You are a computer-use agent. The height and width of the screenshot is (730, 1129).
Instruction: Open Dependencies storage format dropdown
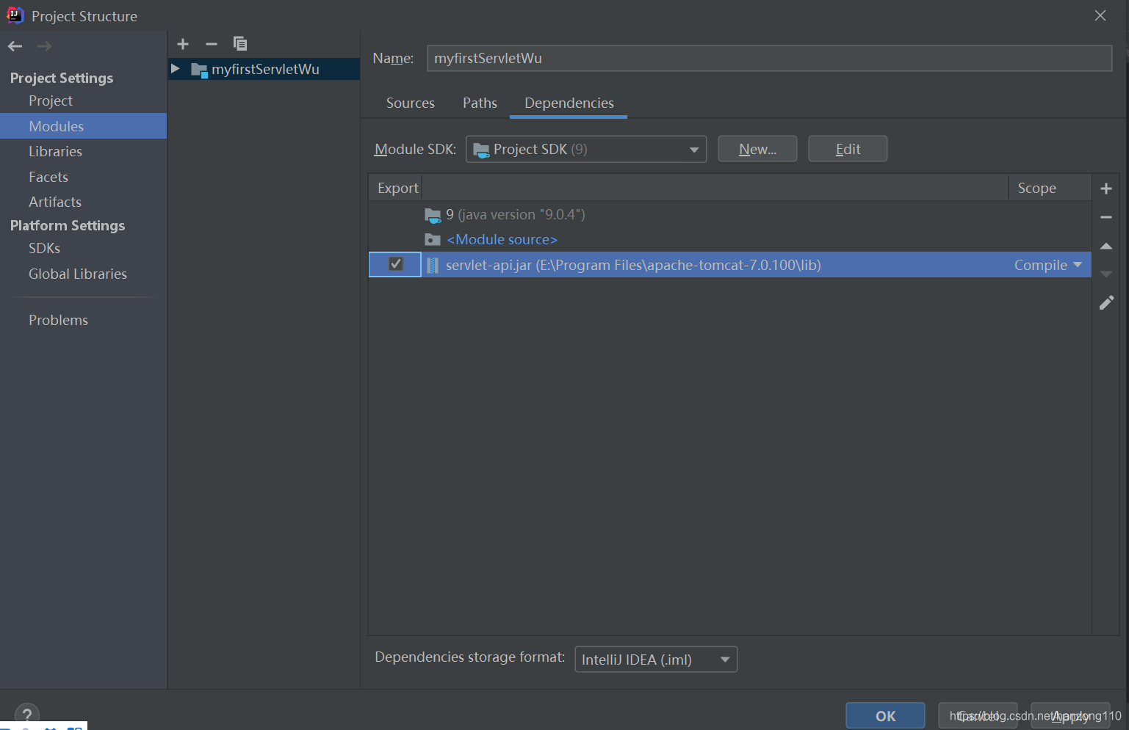(x=656, y=659)
